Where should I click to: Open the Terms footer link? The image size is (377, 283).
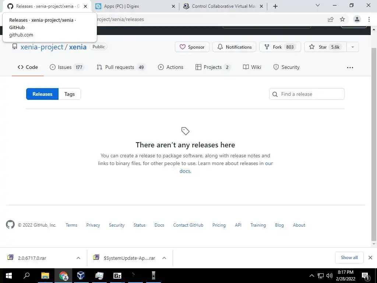pyautogui.click(x=71, y=225)
